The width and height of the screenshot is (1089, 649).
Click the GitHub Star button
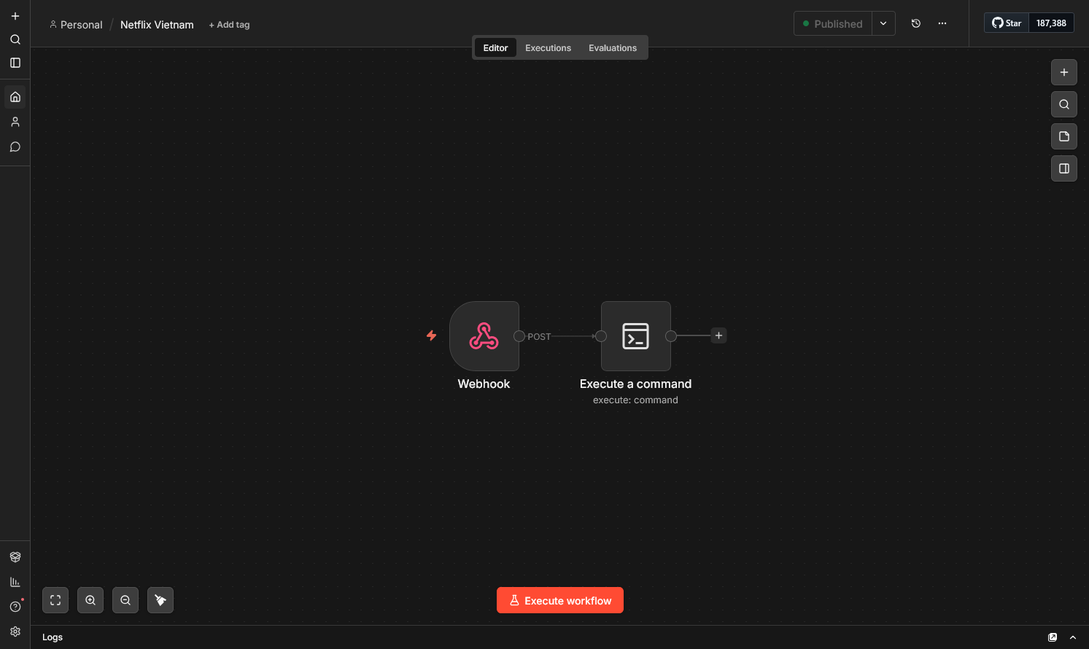pyautogui.click(x=1007, y=23)
